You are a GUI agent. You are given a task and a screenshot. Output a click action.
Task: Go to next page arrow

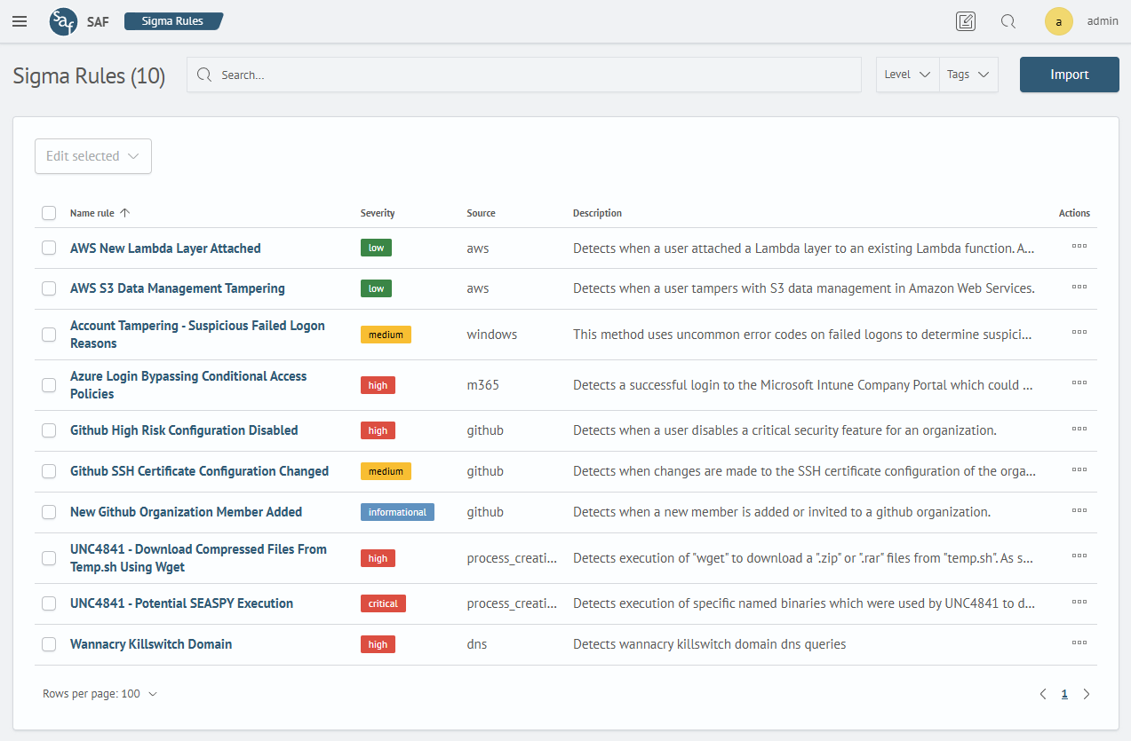[x=1086, y=694]
